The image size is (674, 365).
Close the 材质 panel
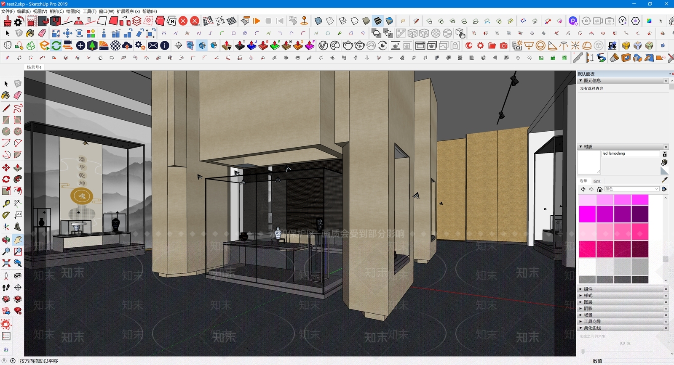coord(666,147)
